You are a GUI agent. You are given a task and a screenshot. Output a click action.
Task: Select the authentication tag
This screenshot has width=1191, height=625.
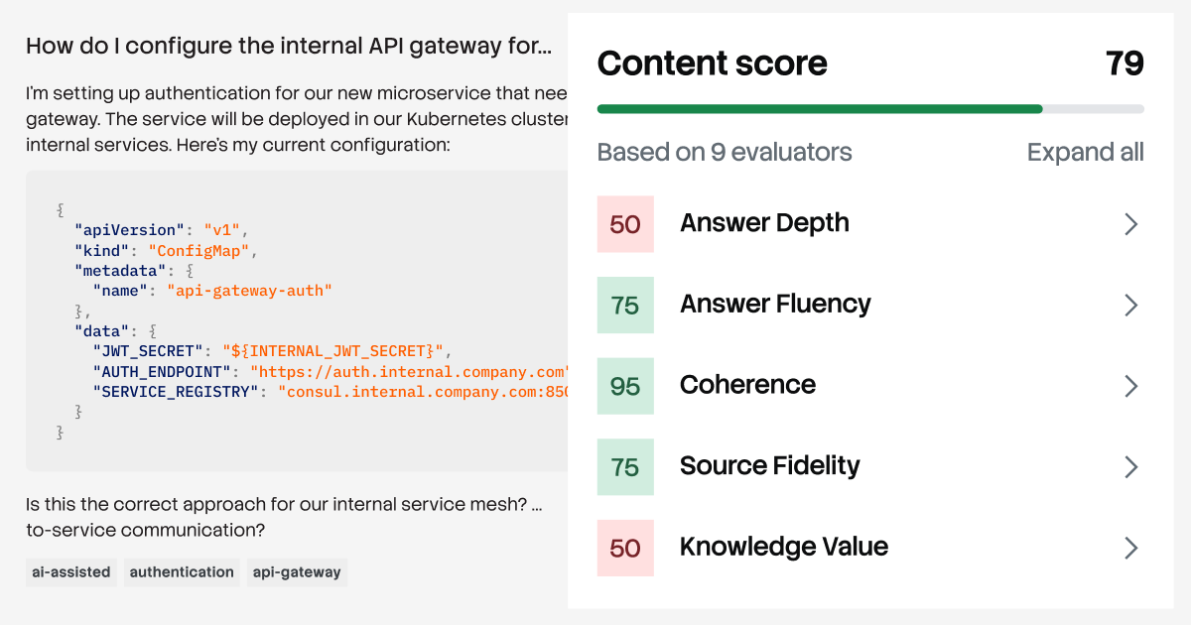tap(182, 572)
